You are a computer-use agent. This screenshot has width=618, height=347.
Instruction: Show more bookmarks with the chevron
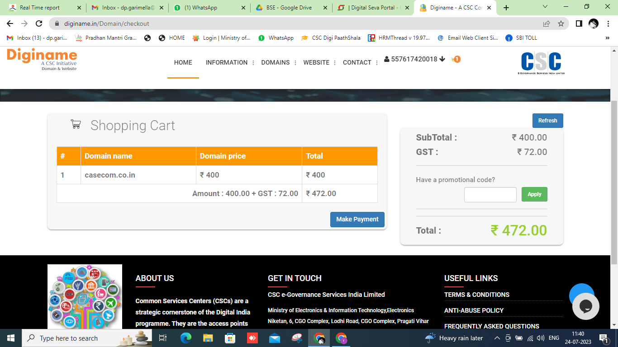coord(608,38)
